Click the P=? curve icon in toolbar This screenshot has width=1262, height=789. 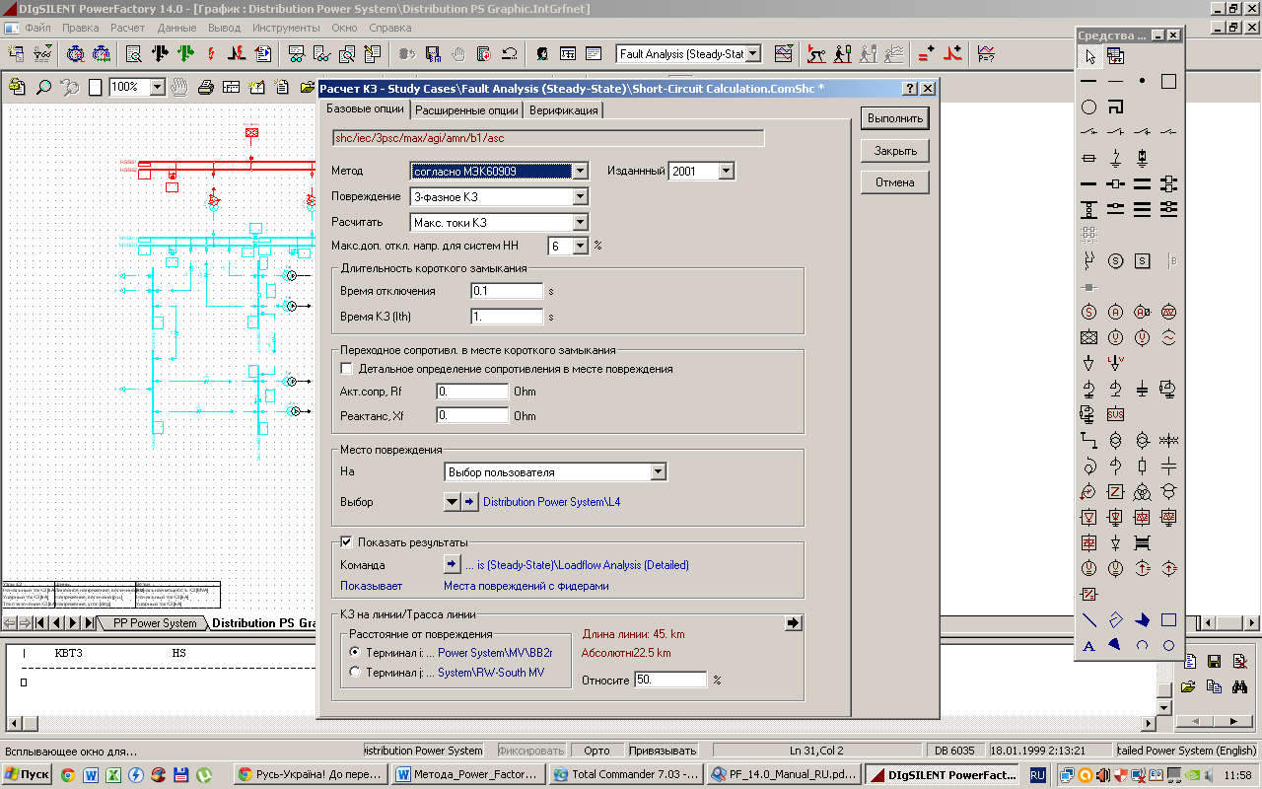(x=985, y=53)
